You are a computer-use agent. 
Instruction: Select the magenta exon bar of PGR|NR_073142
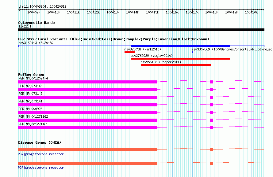pos(88,97)
